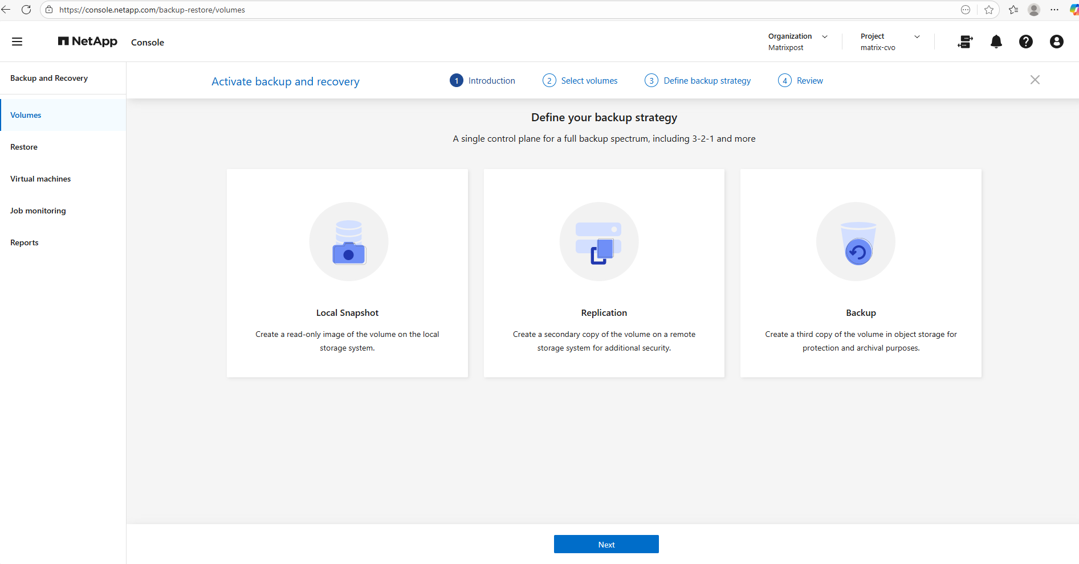Open the help question mark icon
The image size is (1079, 564).
coord(1025,42)
